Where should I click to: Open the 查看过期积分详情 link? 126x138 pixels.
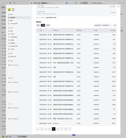point(51,18)
